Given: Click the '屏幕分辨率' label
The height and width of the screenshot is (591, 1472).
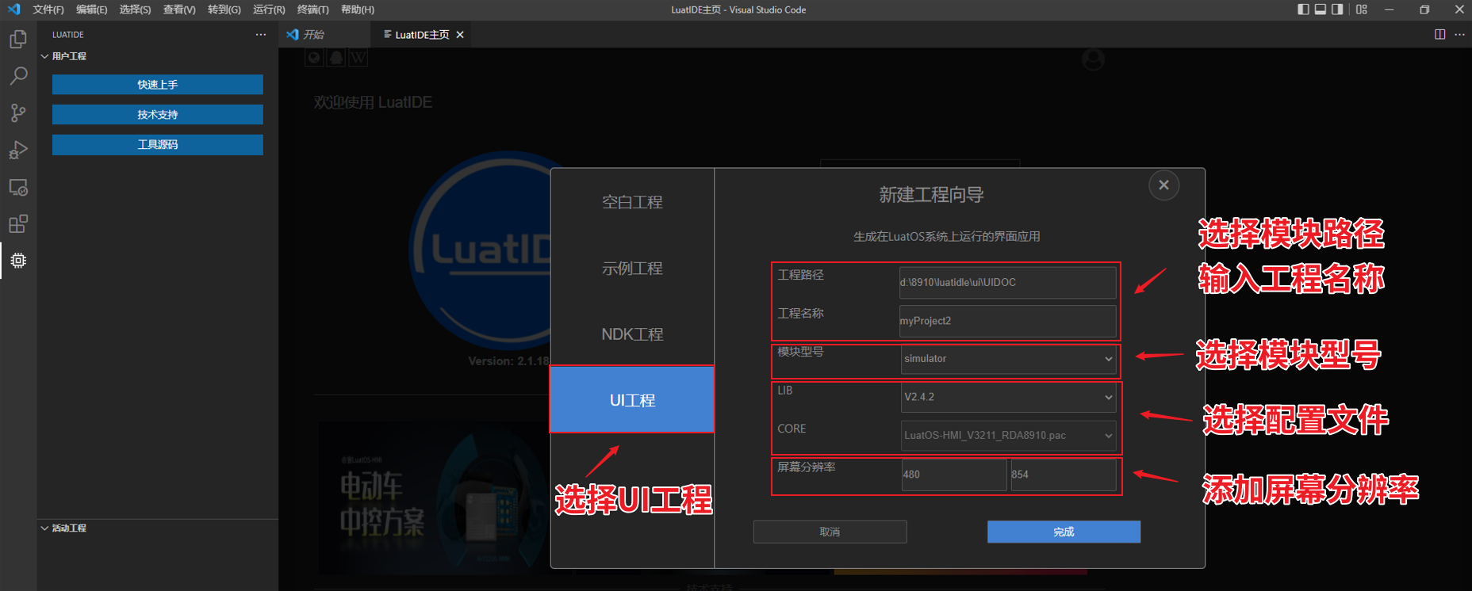Looking at the screenshot, I should [x=807, y=467].
